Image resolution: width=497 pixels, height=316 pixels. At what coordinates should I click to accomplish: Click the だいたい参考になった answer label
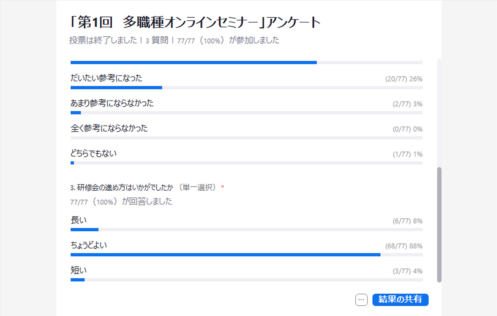point(106,78)
